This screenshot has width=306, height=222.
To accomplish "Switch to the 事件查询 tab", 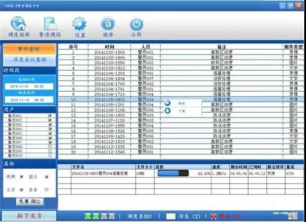I will click(29, 49).
